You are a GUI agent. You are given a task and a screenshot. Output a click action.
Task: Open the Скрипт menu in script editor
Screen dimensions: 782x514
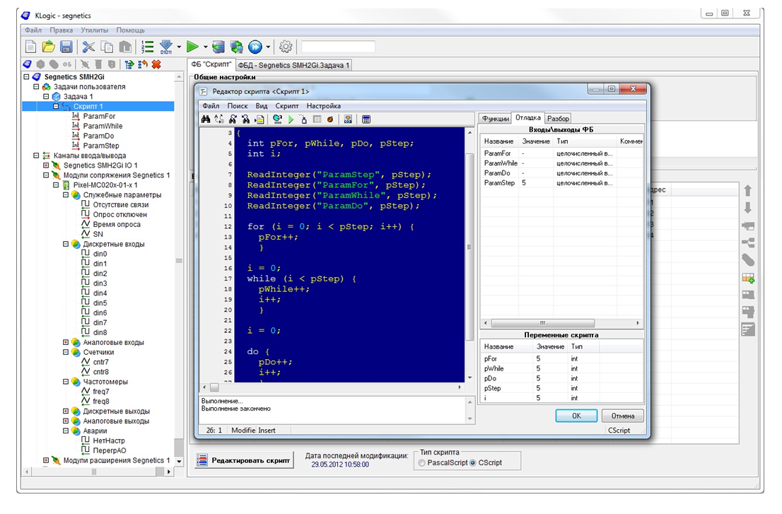[286, 106]
